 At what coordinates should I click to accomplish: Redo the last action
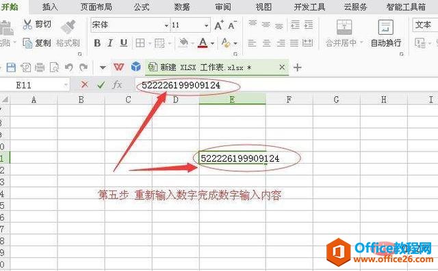coord(83,68)
